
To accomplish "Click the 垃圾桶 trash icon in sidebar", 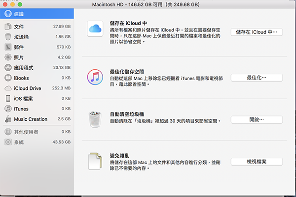I will (x=8, y=37).
